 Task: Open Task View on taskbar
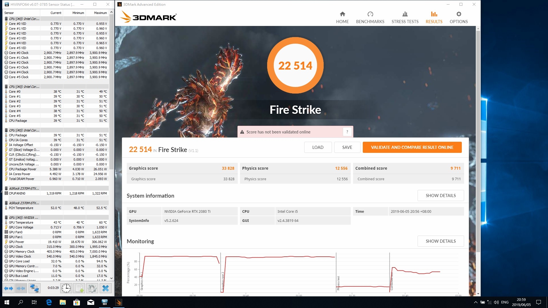point(34,302)
